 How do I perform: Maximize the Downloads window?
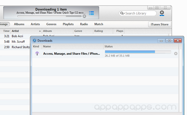coord(169,40)
